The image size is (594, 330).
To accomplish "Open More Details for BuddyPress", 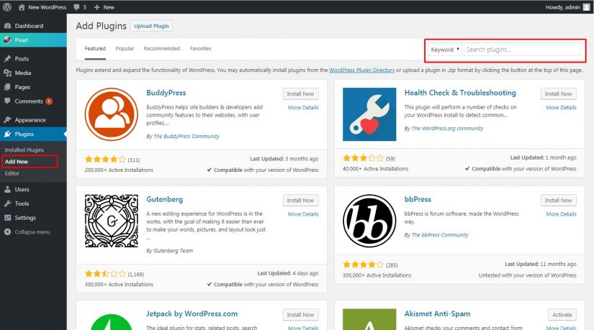I will coord(303,107).
